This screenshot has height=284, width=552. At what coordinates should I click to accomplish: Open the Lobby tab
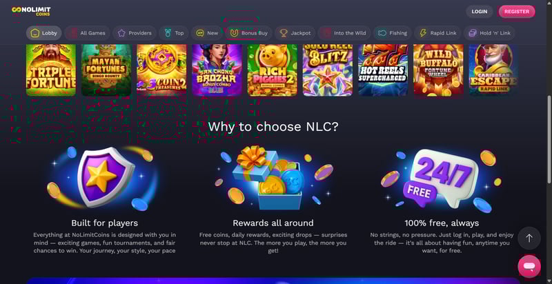click(44, 33)
